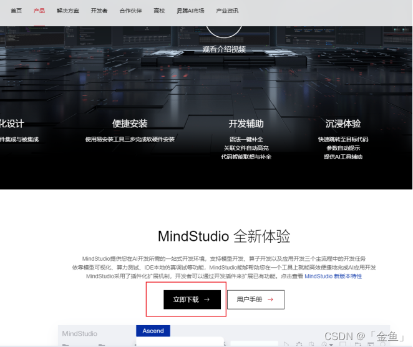Click the 立即下载 download button
This screenshot has height=347, width=413.
192,300
